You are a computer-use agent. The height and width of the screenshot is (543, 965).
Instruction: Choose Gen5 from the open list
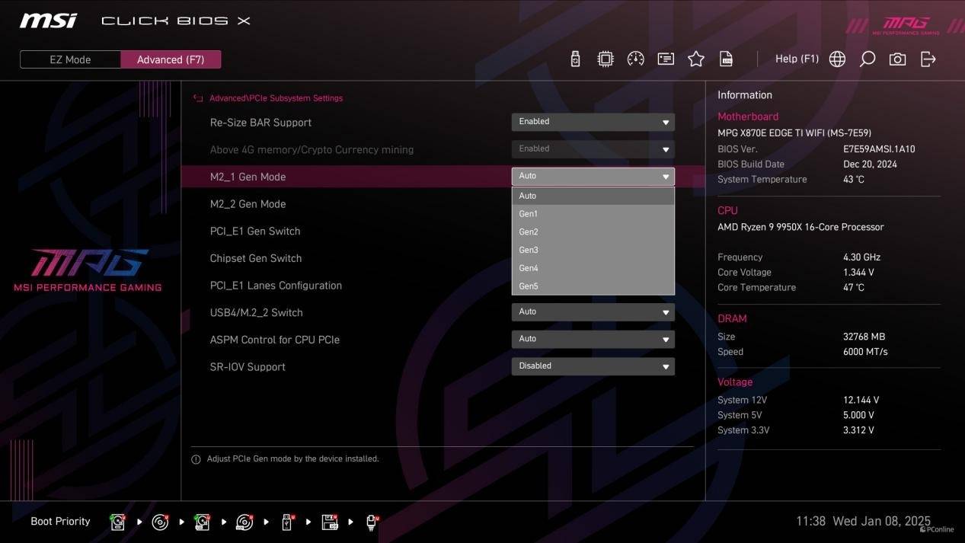[529, 286]
